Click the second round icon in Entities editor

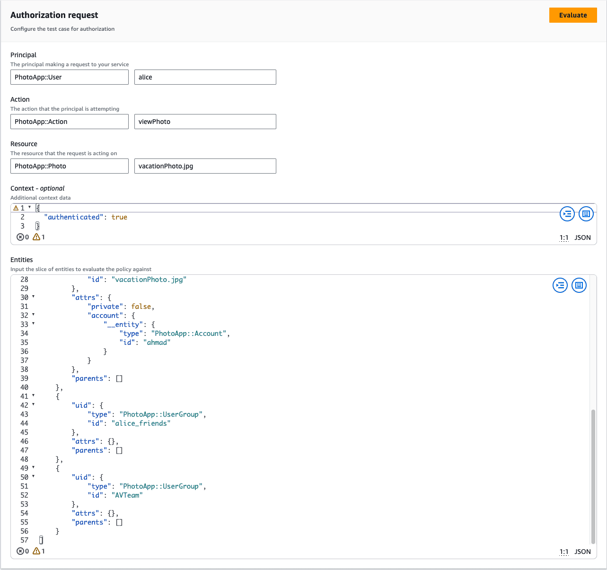(579, 285)
